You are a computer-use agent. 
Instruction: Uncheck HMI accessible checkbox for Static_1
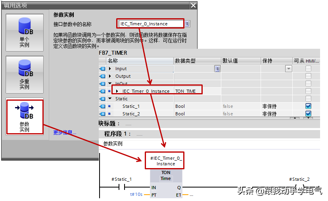(x=308, y=106)
